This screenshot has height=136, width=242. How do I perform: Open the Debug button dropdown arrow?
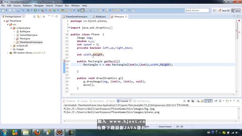pyautogui.click(x=32, y=10)
